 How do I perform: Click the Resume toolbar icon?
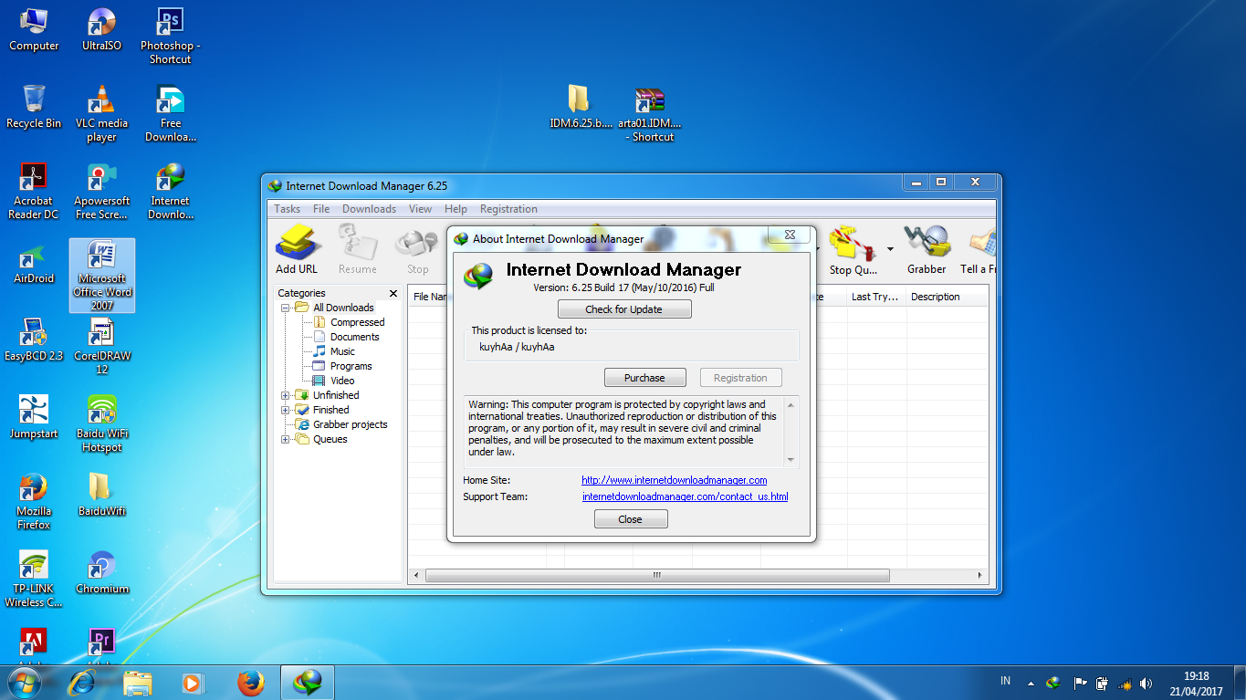tap(357, 249)
